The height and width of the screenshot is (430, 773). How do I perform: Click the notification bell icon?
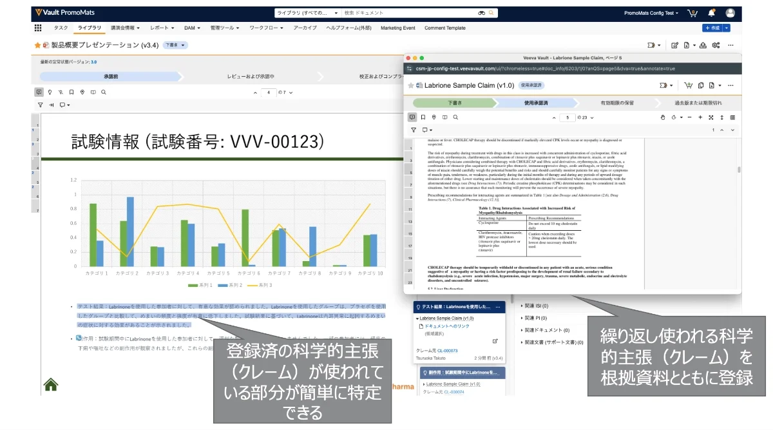coord(711,13)
